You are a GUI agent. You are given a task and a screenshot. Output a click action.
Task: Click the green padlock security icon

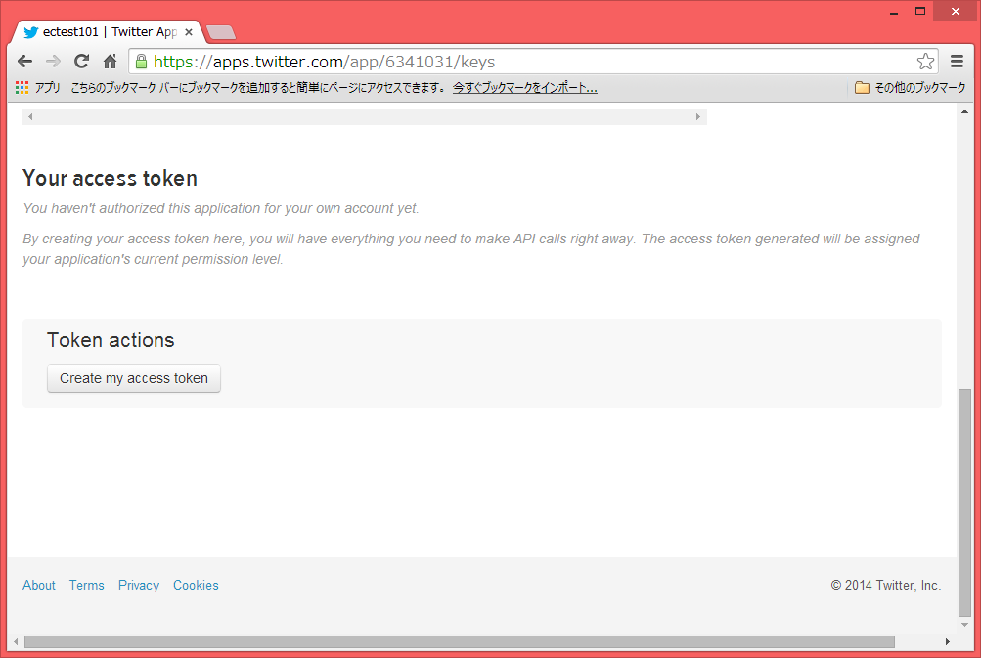(x=142, y=62)
